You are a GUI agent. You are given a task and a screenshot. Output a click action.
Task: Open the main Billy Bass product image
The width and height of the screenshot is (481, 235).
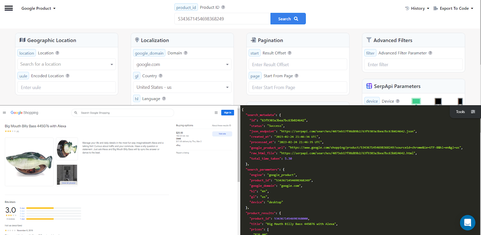pos(29,162)
